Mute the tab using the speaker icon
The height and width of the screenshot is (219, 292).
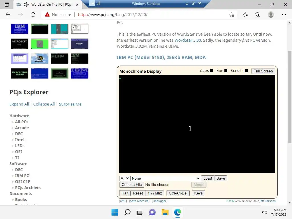[26, 5]
